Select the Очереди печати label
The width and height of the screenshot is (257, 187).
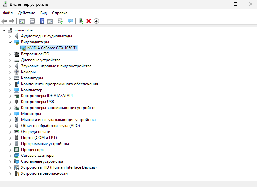click(x=36, y=132)
